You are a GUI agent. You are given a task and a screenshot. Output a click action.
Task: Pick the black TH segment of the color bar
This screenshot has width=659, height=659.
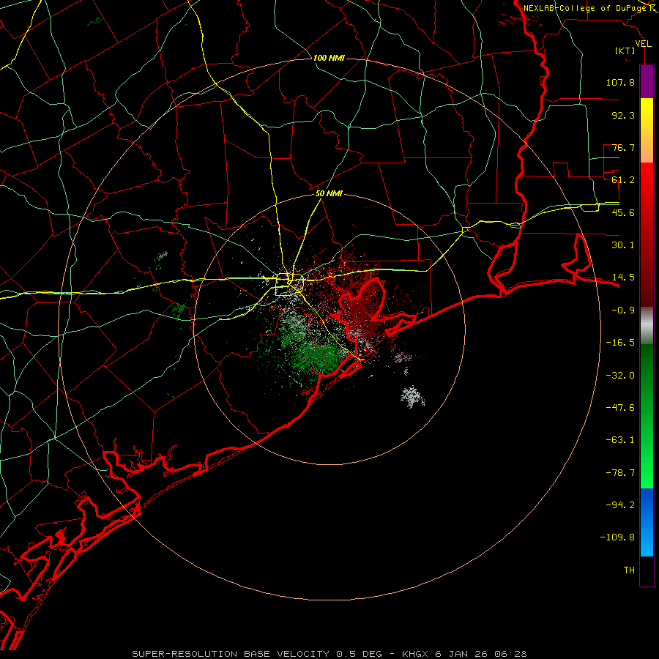(x=647, y=570)
